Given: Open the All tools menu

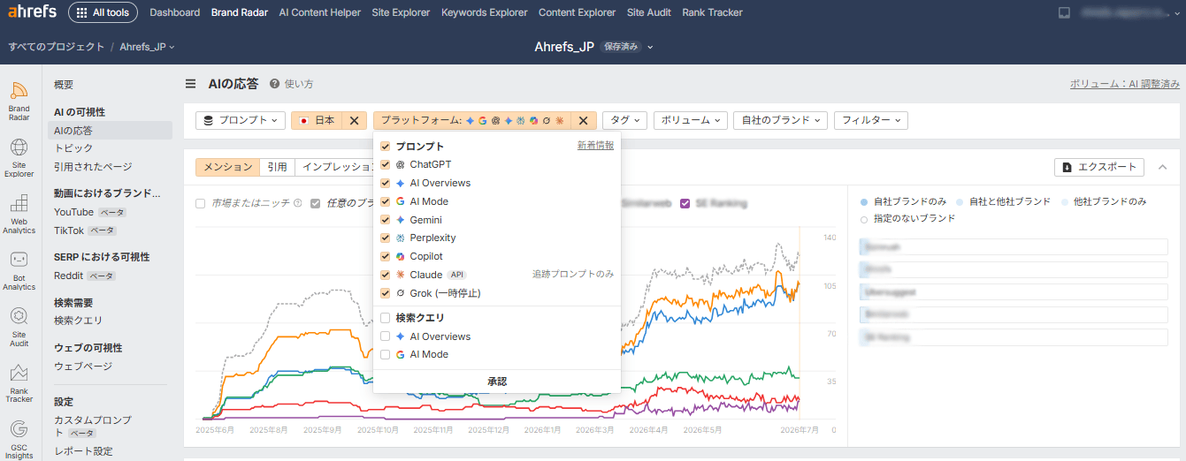Looking at the screenshot, I should (x=103, y=12).
